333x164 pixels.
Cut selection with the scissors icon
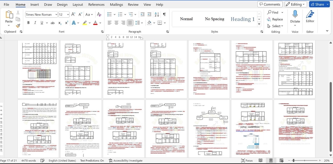18,13
